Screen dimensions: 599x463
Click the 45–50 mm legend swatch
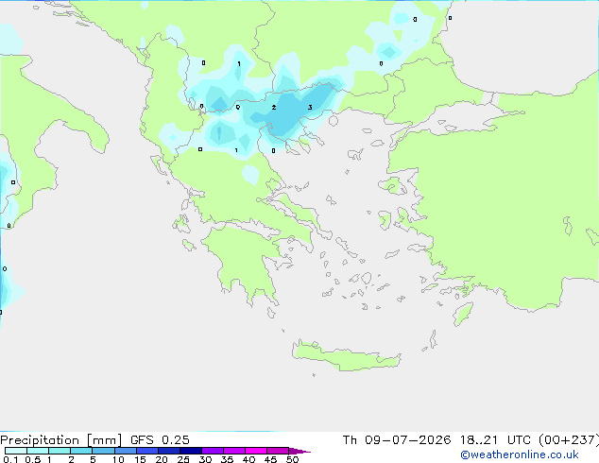coord(278,451)
